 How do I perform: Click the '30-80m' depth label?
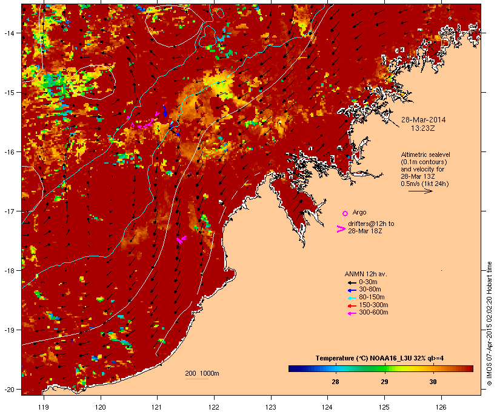pyautogui.click(x=370, y=290)
